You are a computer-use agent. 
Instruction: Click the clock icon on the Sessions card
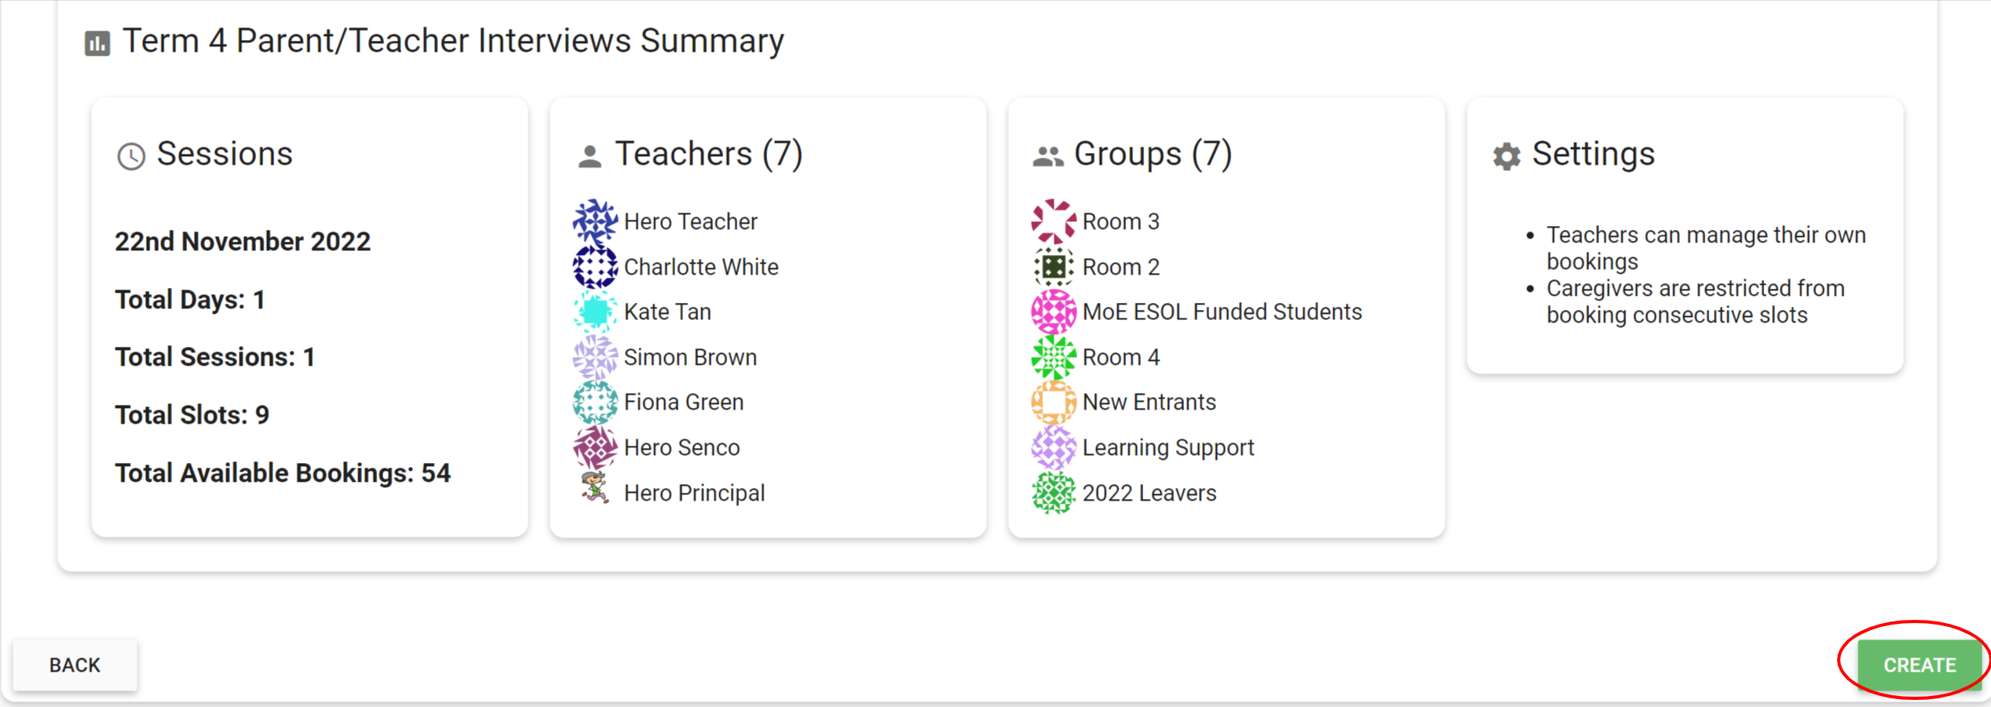[x=130, y=156]
